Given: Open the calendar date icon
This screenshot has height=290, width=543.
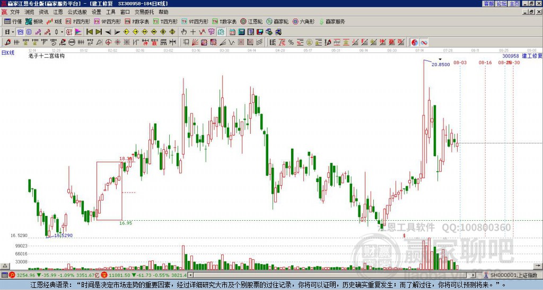Looking at the screenshot, I should pos(232,32).
